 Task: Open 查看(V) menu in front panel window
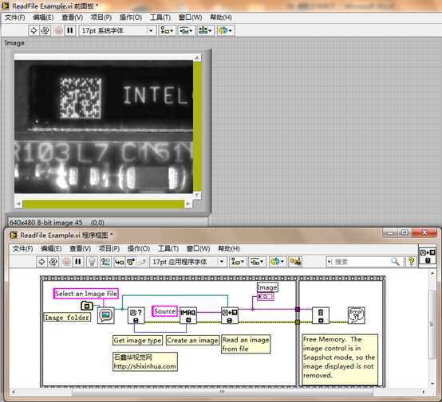tap(72, 18)
